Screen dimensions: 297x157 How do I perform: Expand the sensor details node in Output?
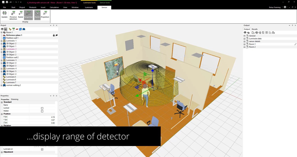(245, 41)
